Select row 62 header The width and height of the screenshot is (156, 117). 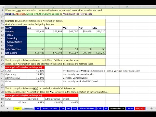pyautogui.click(x=2, y=35)
